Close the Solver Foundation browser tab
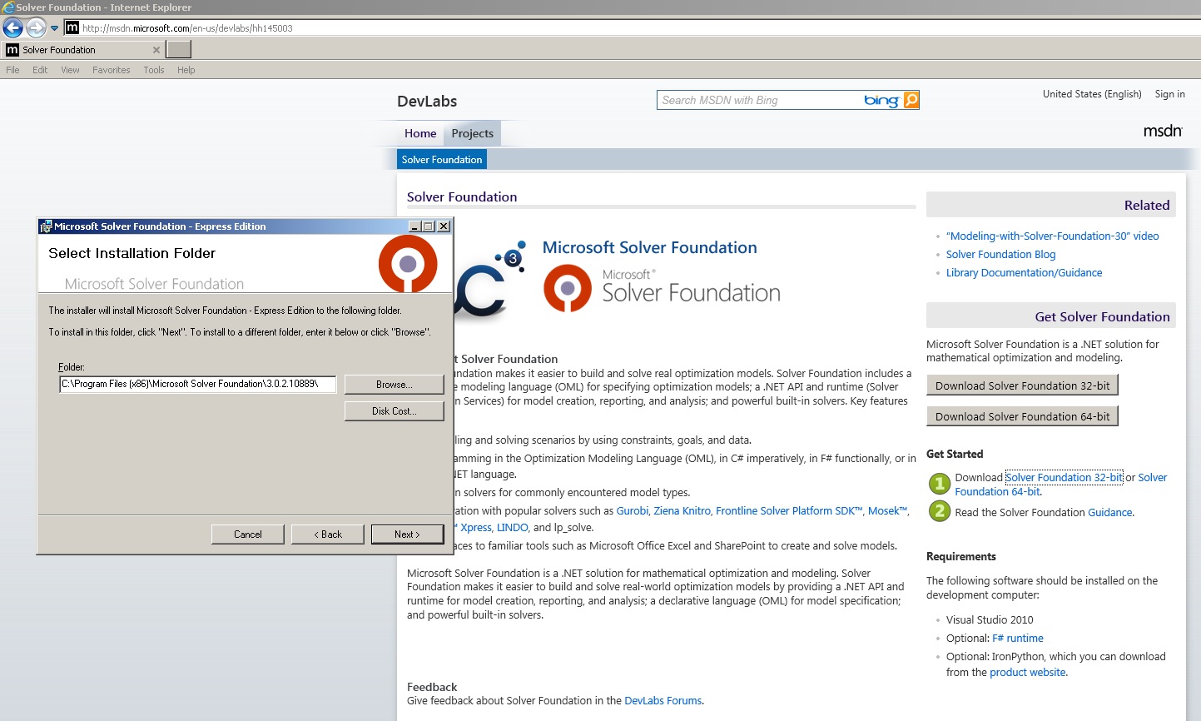Screen dimensions: 1201x721 point(156,50)
